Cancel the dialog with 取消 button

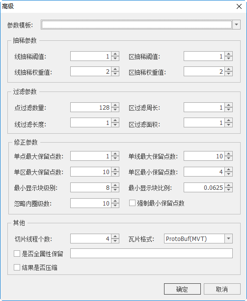point(222,289)
